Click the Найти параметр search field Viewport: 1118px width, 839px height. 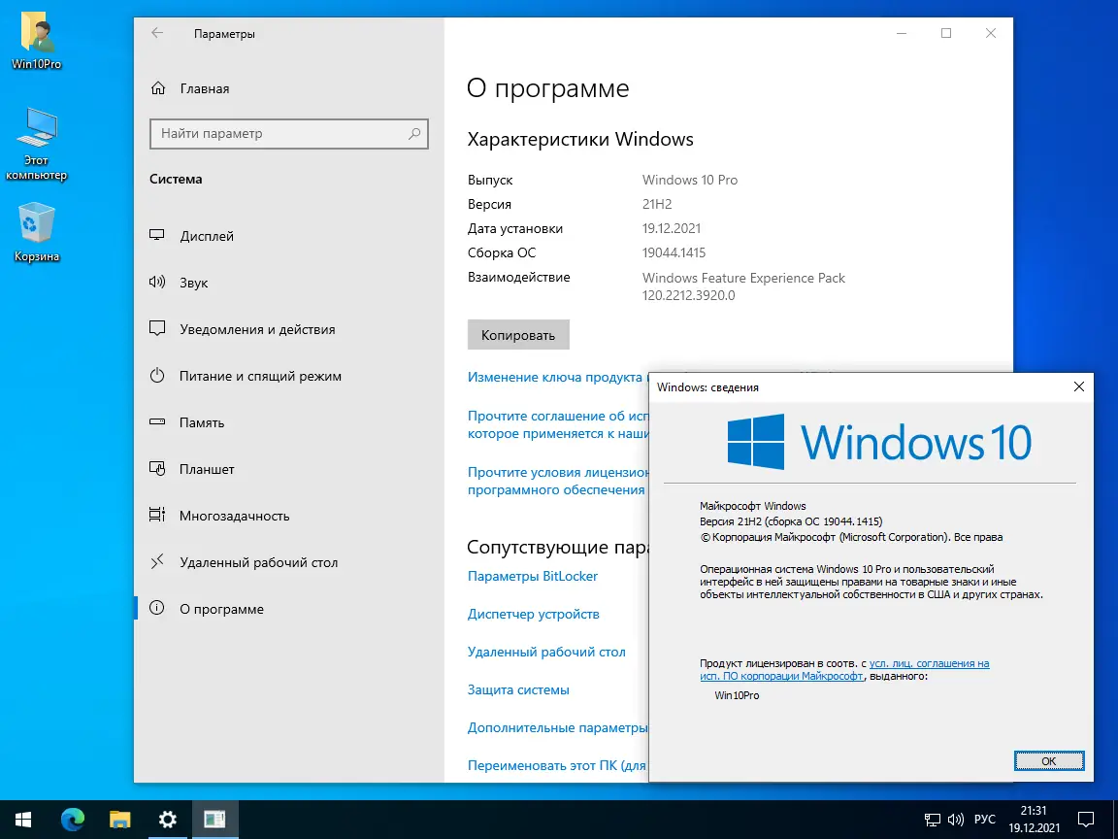pos(289,133)
